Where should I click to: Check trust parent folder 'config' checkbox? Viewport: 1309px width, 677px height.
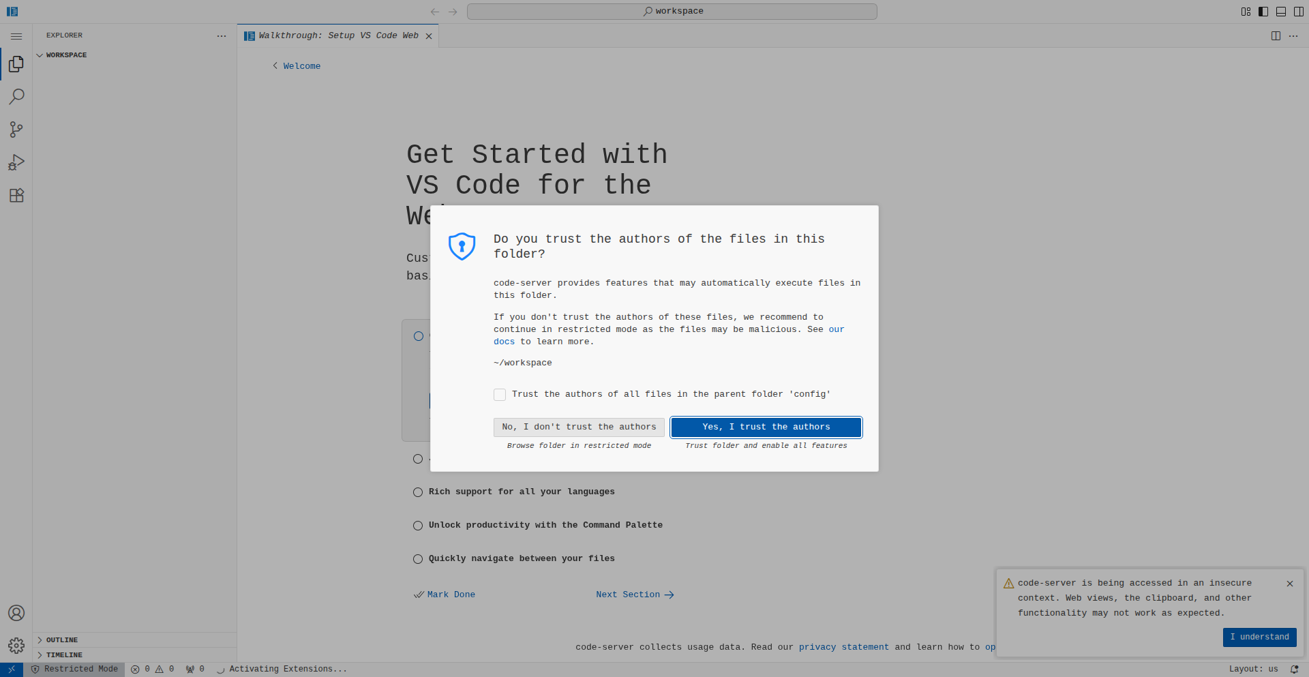pyautogui.click(x=500, y=395)
